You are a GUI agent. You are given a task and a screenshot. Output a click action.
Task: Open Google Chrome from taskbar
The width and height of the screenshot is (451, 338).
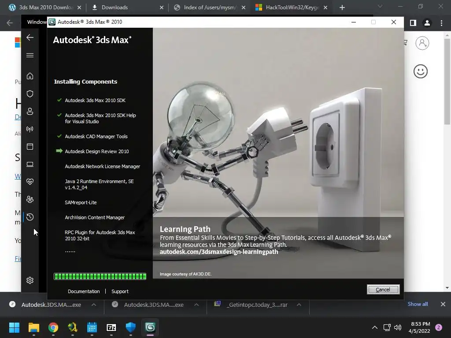(x=53, y=327)
